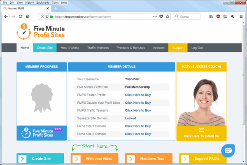Click the scrollbar up arrow
This screenshot has height=165, width=247.
pos(243,23)
